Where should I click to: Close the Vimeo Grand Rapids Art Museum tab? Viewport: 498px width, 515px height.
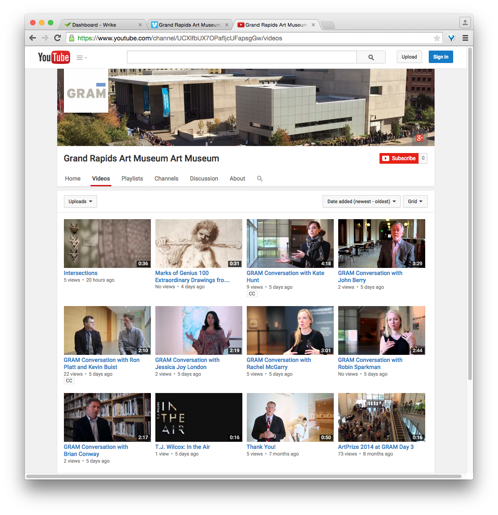coord(226,25)
